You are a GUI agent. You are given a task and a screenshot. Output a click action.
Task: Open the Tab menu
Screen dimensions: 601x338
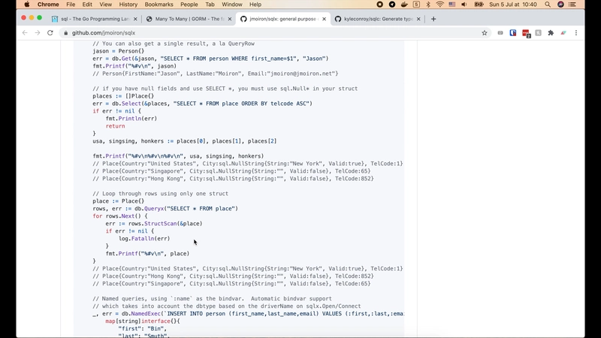click(x=210, y=5)
